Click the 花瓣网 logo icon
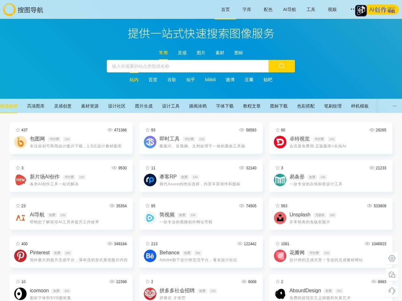402x301 pixels. click(x=280, y=256)
